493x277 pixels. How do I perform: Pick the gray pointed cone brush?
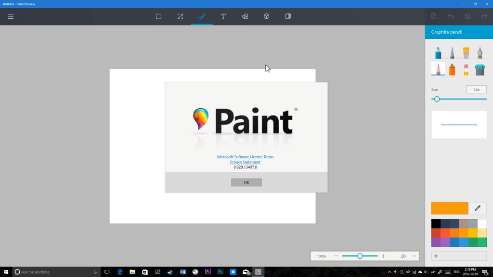pos(452,52)
